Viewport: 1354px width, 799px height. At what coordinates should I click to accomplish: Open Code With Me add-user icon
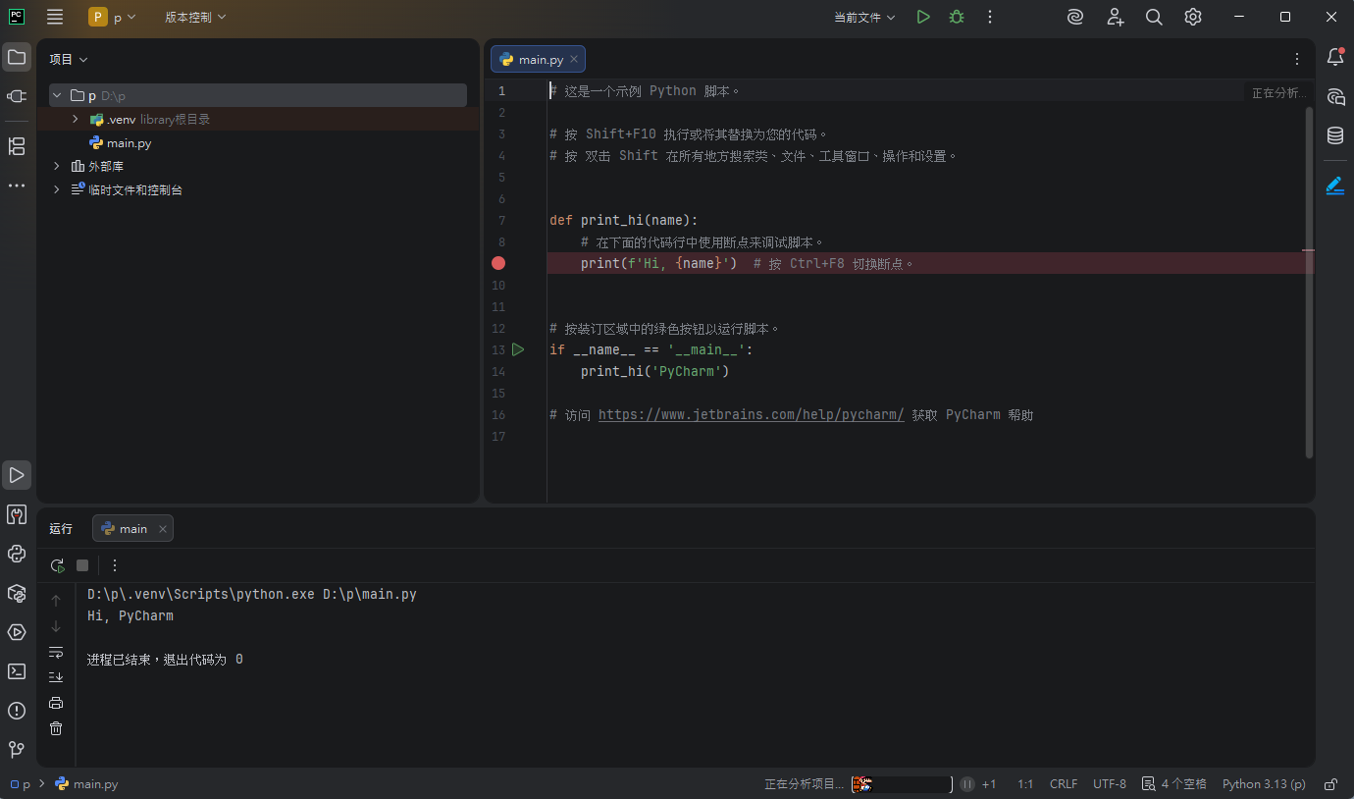coord(1115,17)
